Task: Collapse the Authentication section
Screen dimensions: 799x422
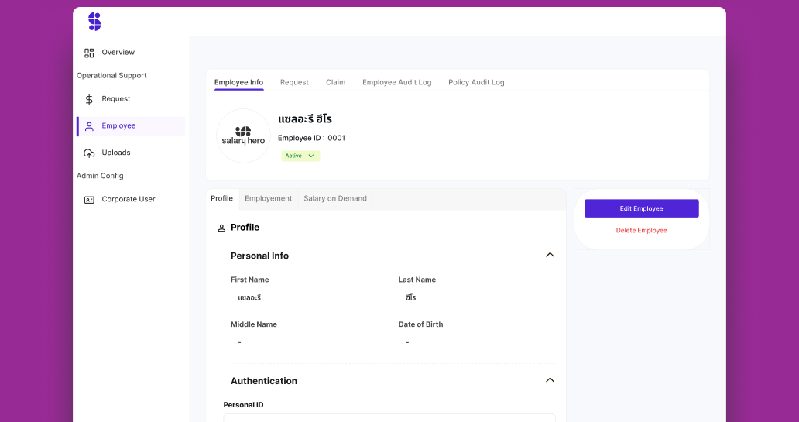Action: 550,380
